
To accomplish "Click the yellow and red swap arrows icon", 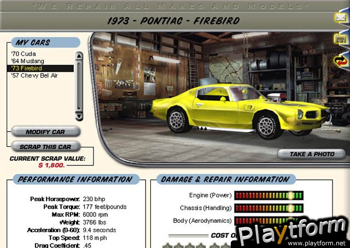I will (341, 61).
